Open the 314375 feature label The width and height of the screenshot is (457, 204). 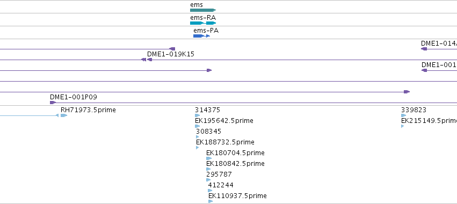[207, 110]
